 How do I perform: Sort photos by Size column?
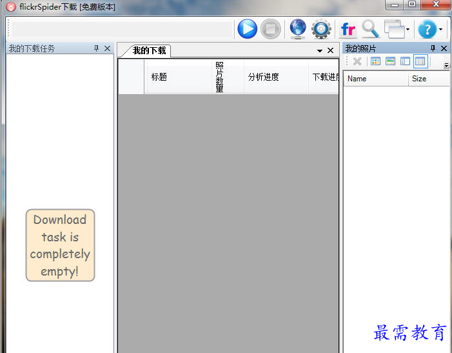(429, 79)
